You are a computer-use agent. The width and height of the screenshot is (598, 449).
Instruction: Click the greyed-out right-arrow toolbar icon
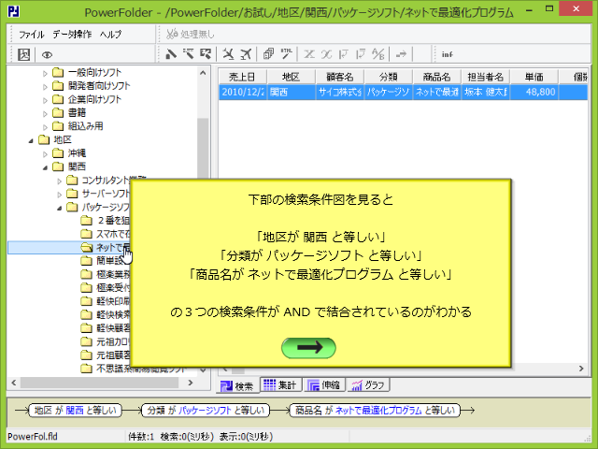(401, 54)
